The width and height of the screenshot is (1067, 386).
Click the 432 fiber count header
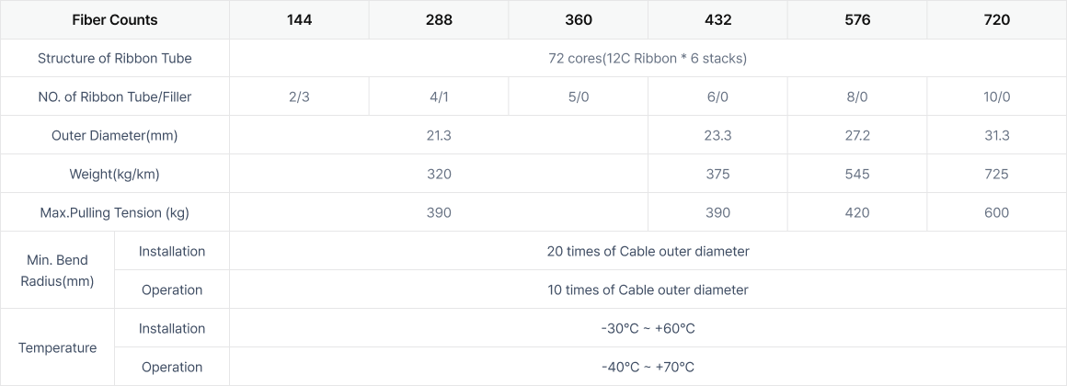pyautogui.click(x=717, y=19)
